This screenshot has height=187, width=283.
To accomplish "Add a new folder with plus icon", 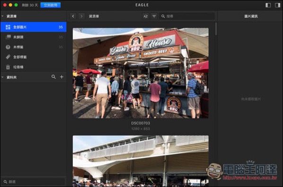I will pyautogui.click(x=62, y=77).
